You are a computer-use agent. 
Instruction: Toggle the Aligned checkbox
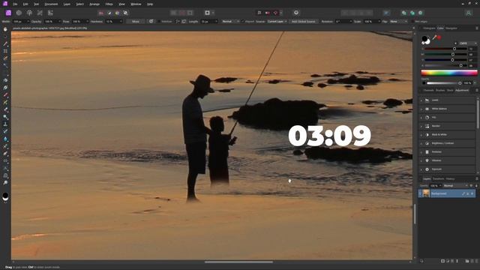click(x=243, y=22)
